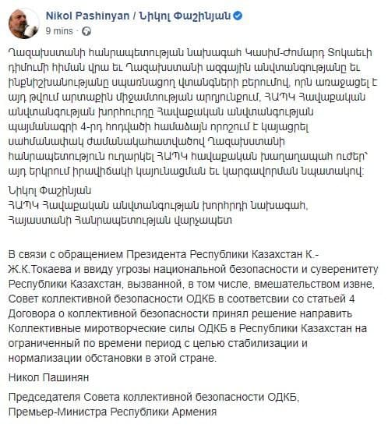Click the line 'Председателя Совета коллективной безопасности ОДКБ'
Screen dimensions: 388x428
point(154,397)
